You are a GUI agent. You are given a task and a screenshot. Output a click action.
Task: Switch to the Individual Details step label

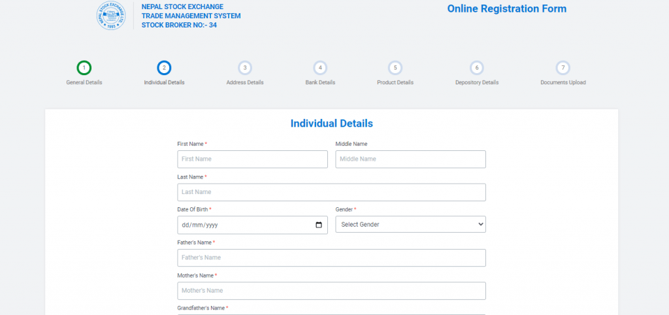[x=164, y=82]
